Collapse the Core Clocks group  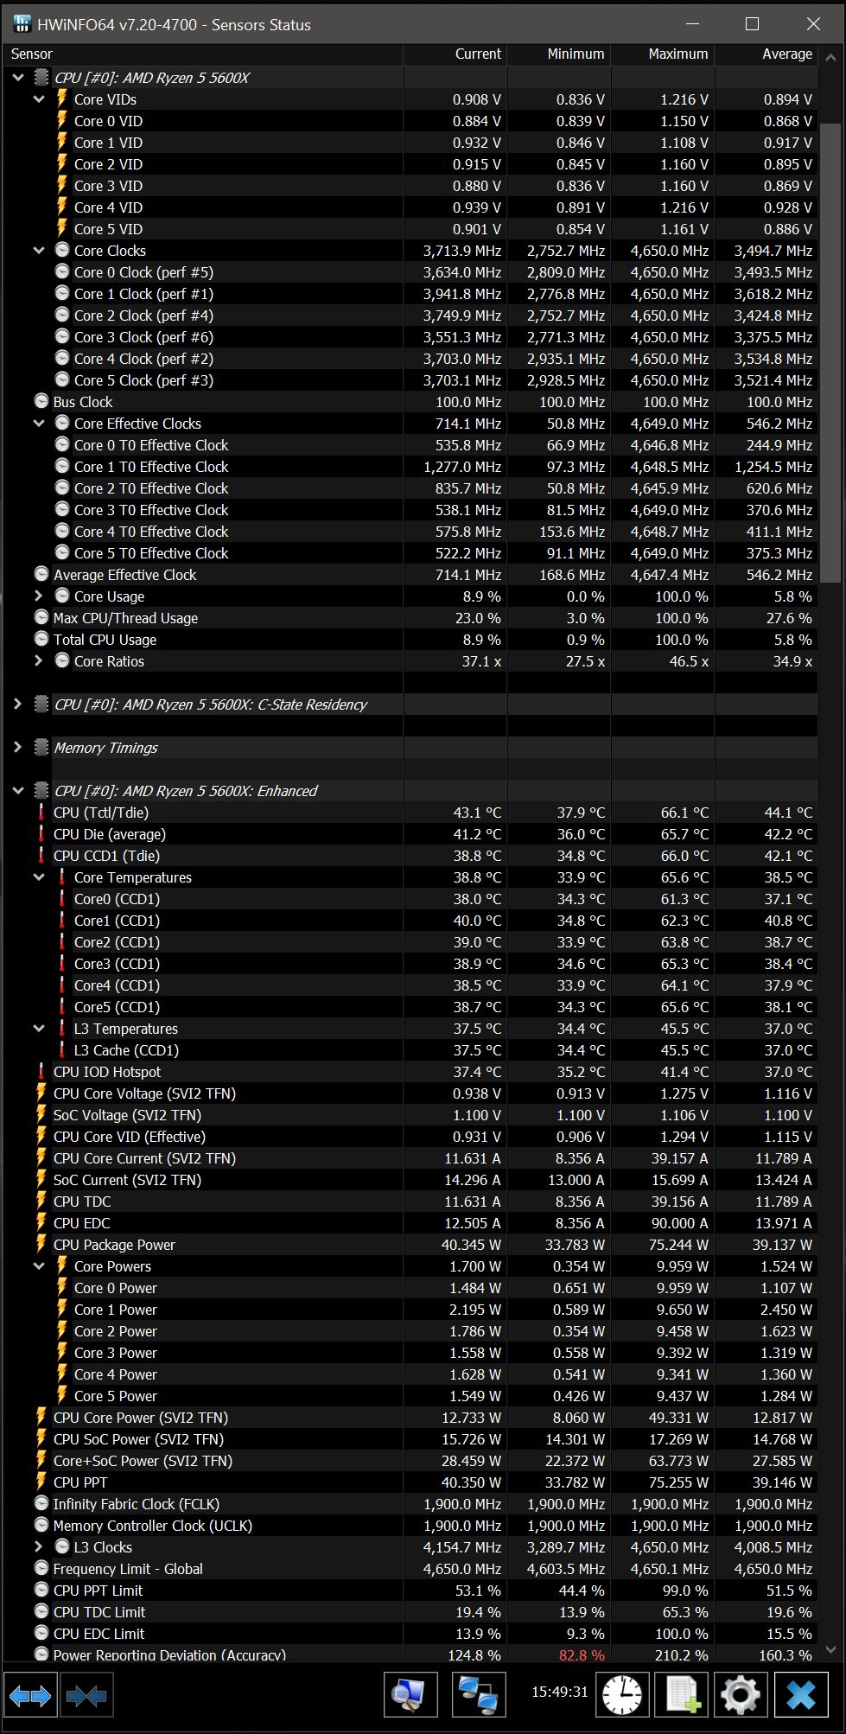pyautogui.click(x=39, y=251)
